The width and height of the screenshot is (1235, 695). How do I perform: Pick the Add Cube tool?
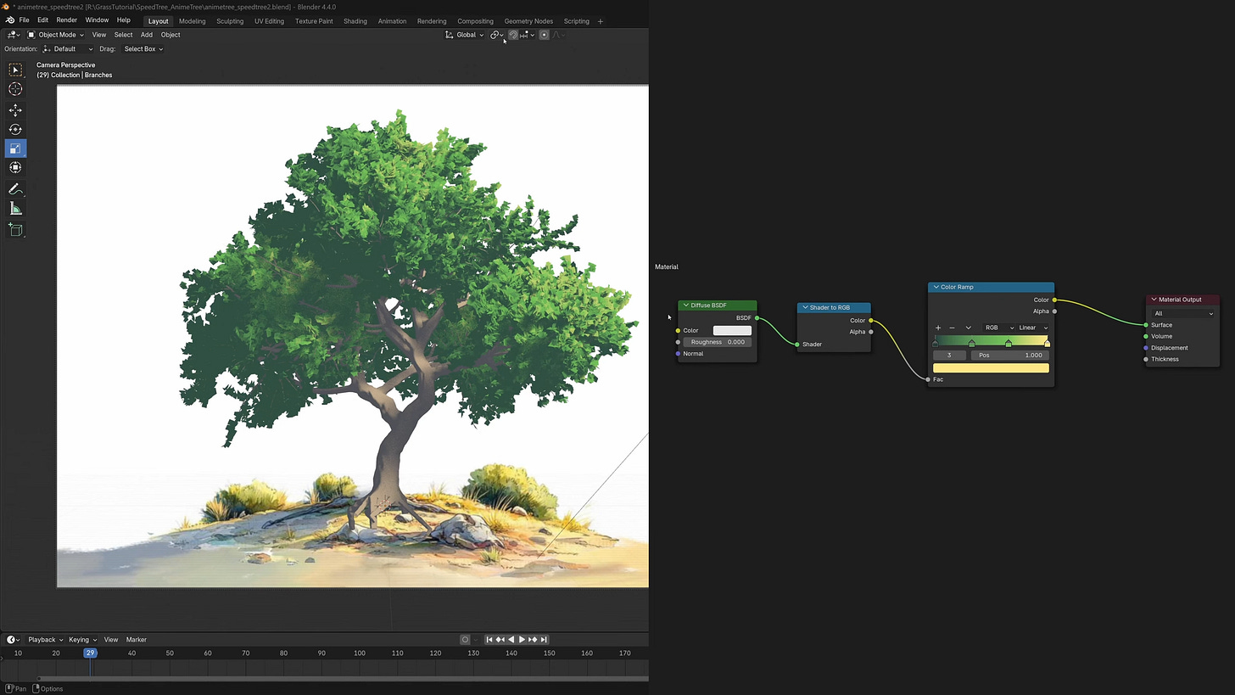click(15, 230)
